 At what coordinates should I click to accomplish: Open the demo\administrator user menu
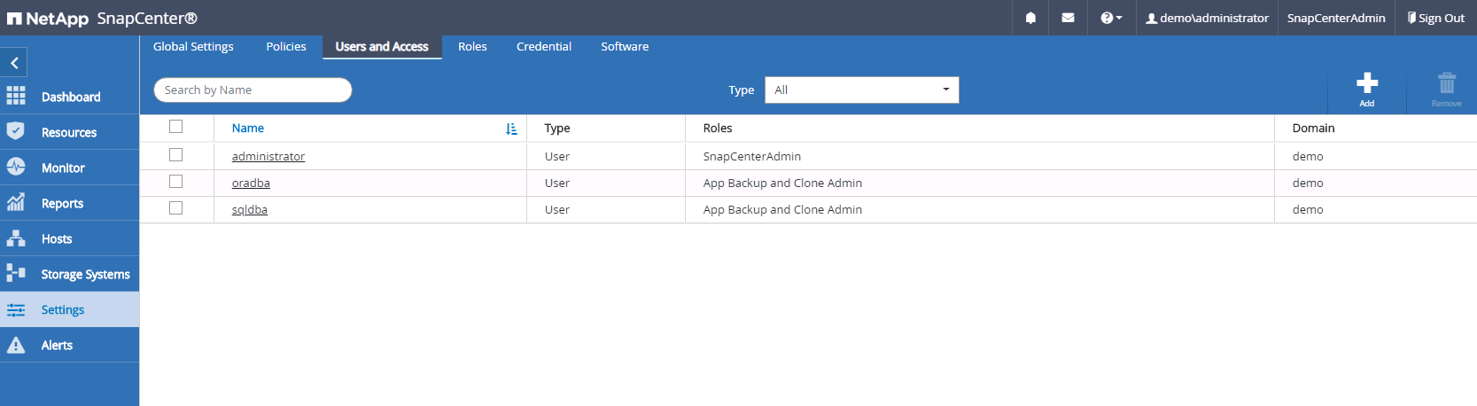point(1207,18)
